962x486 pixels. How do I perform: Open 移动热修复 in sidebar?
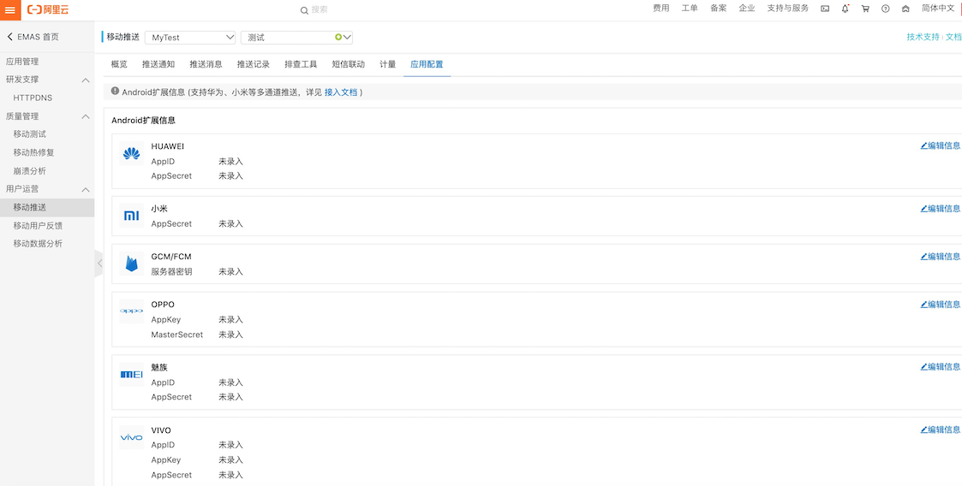pos(33,152)
